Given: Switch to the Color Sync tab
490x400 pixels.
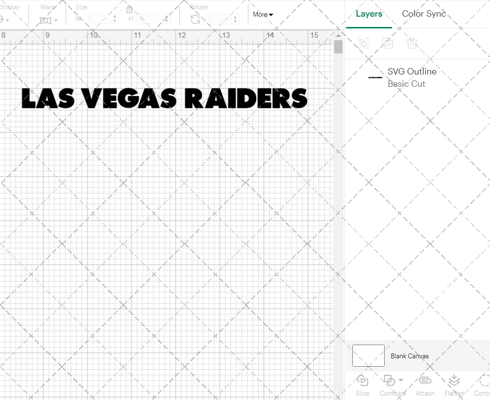Looking at the screenshot, I should click(x=424, y=14).
